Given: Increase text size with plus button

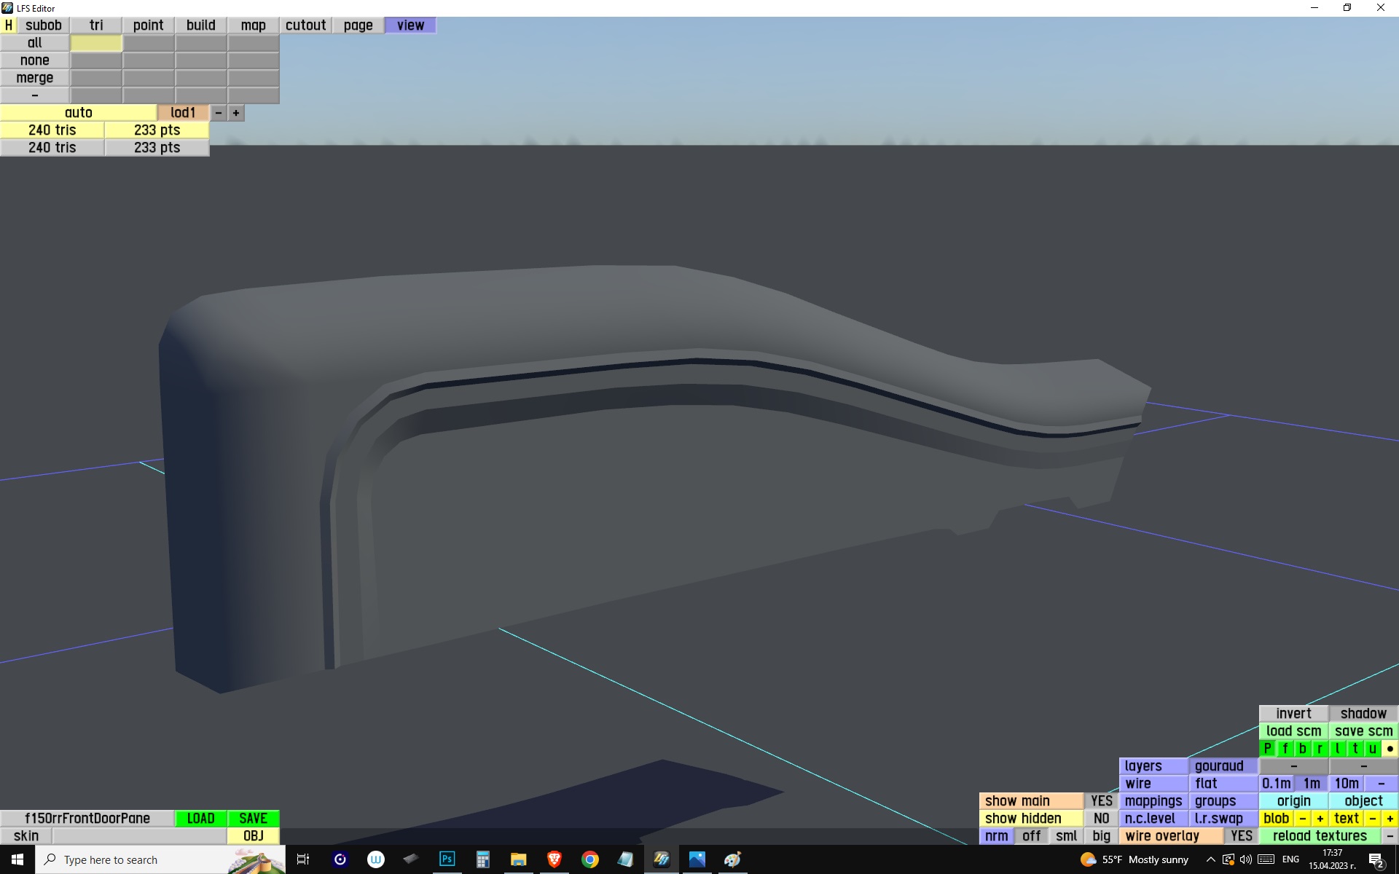Looking at the screenshot, I should pyautogui.click(x=1390, y=819).
